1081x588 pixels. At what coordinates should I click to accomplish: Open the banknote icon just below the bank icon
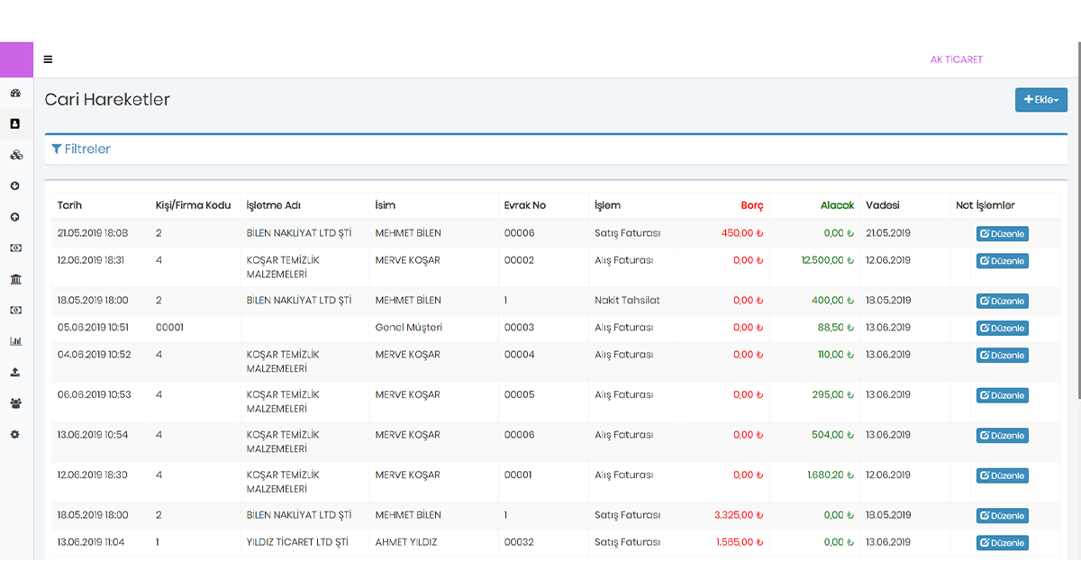tap(15, 310)
